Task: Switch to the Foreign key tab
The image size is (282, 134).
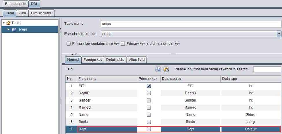Action: point(93,60)
